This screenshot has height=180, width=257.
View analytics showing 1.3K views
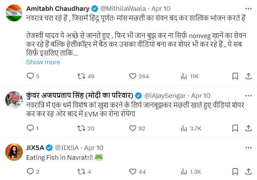pyautogui.click(x=184, y=172)
